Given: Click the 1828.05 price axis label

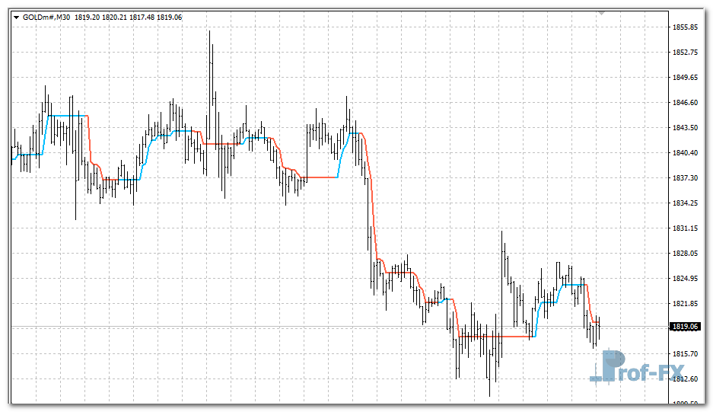Looking at the screenshot, I should click(686, 254).
